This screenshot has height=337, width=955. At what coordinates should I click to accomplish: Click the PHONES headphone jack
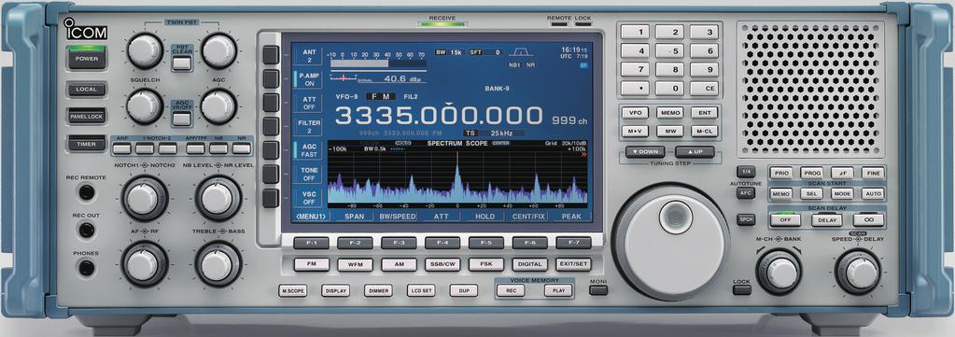(87, 268)
